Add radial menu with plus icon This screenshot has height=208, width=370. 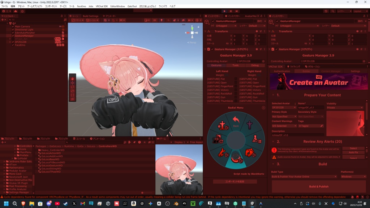tap(263, 108)
